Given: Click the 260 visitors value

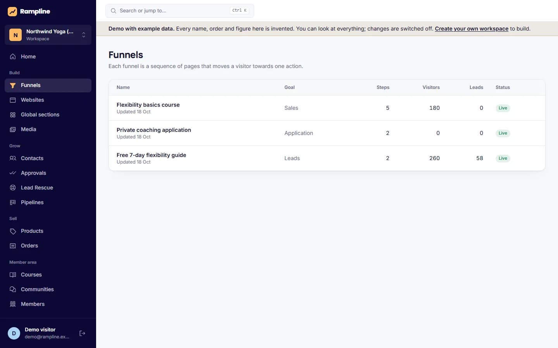Looking at the screenshot, I should coord(434,158).
